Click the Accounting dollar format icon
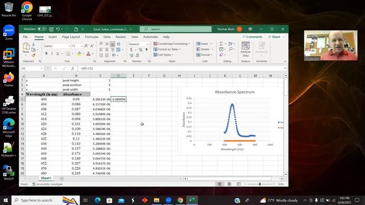The width and height of the screenshot is (365, 205). click(131, 50)
